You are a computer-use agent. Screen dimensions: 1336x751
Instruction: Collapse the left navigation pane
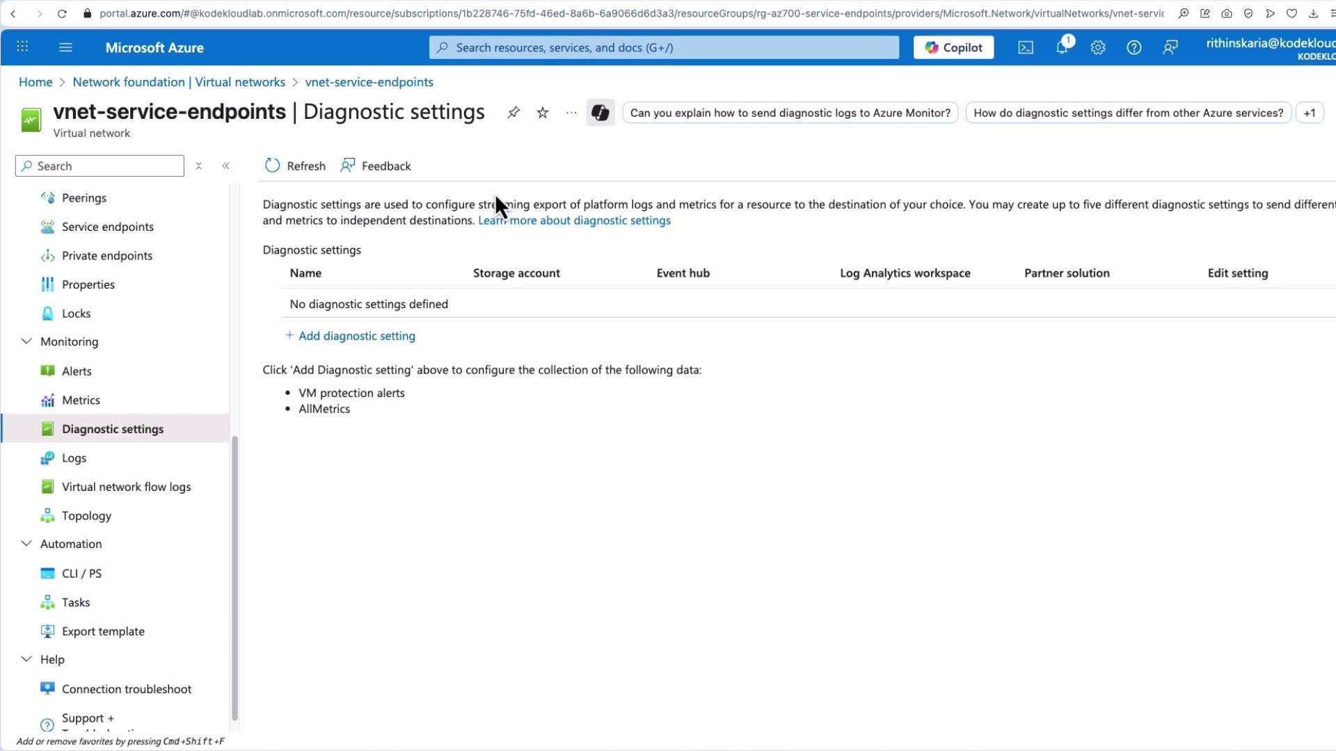[225, 165]
